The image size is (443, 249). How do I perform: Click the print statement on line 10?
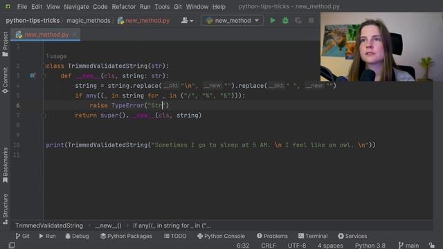(210, 145)
